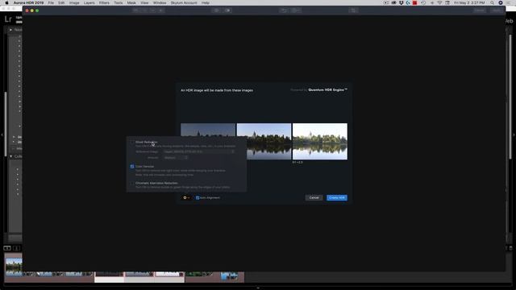Open the Mask menu
This screenshot has height=290, width=516.
131,2
